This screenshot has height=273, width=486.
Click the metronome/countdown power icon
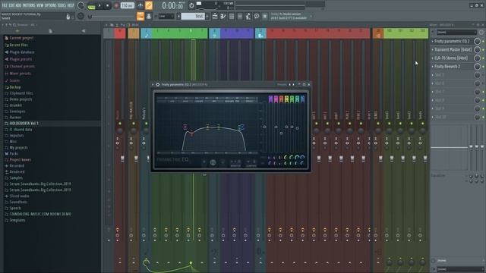pos(191,5)
